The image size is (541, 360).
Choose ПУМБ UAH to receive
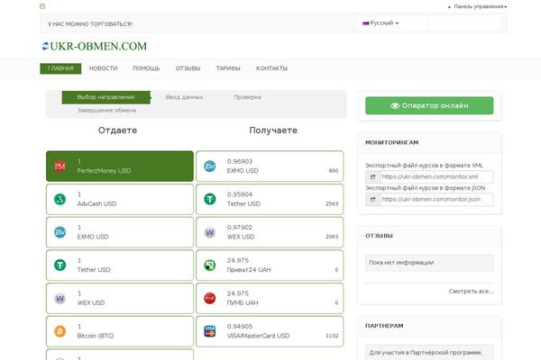pos(270,298)
